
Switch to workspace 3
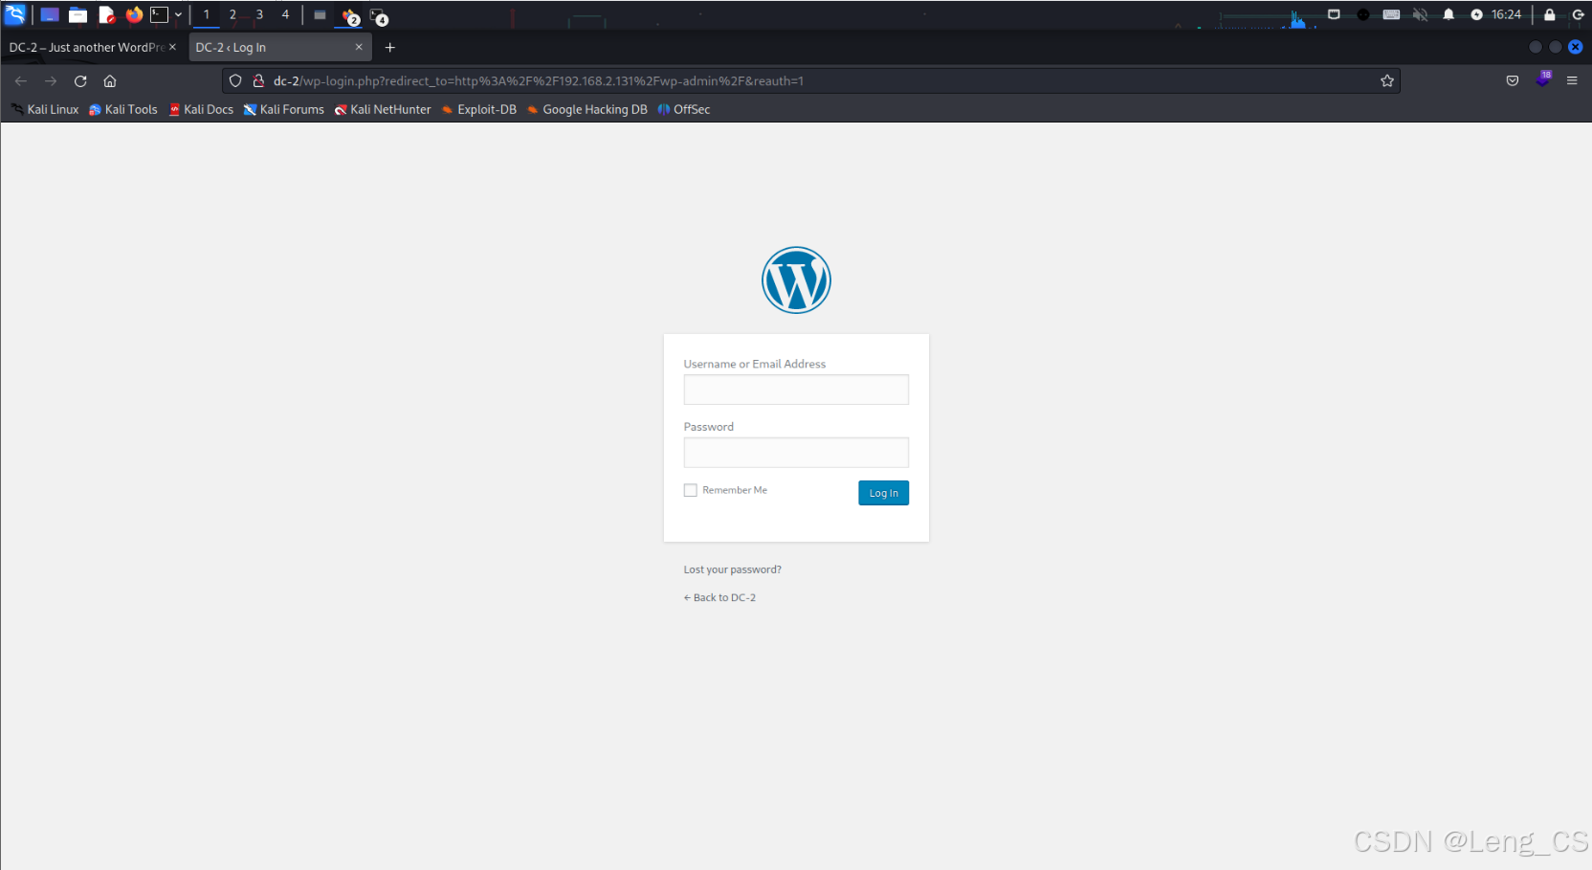coord(259,14)
